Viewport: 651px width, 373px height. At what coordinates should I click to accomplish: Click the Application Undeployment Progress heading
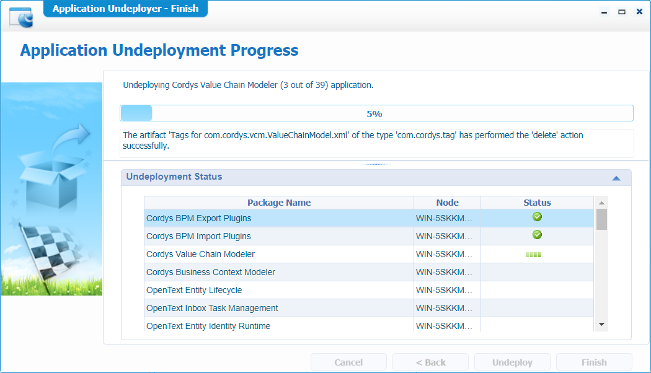pyautogui.click(x=159, y=50)
